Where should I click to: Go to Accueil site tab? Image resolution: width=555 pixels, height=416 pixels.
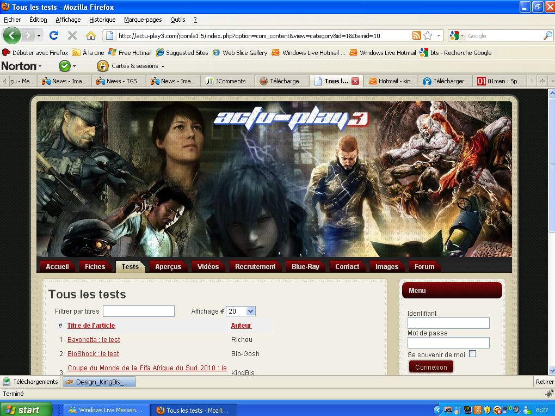pos(57,266)
